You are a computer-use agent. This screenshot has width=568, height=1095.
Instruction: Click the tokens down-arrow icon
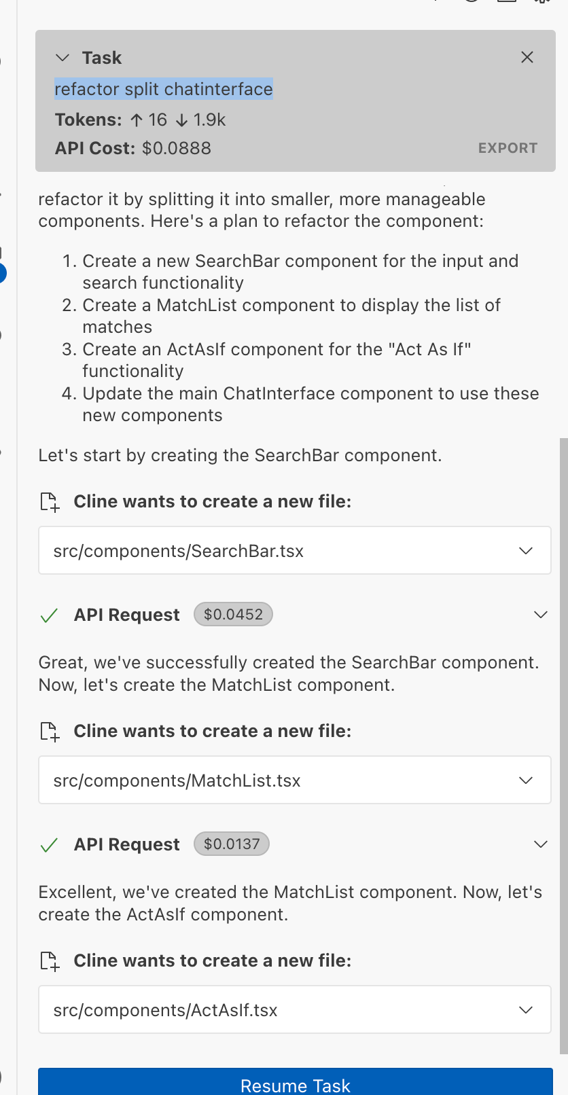pos(181,120)
